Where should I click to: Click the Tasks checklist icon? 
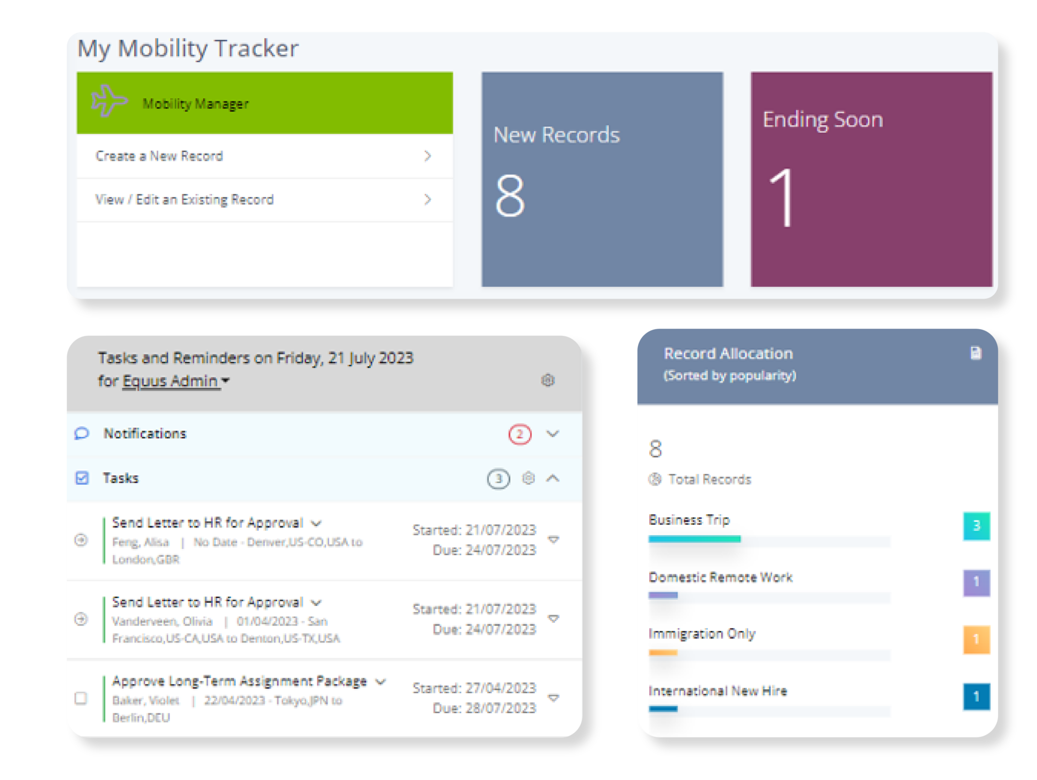tap(81, 478)
